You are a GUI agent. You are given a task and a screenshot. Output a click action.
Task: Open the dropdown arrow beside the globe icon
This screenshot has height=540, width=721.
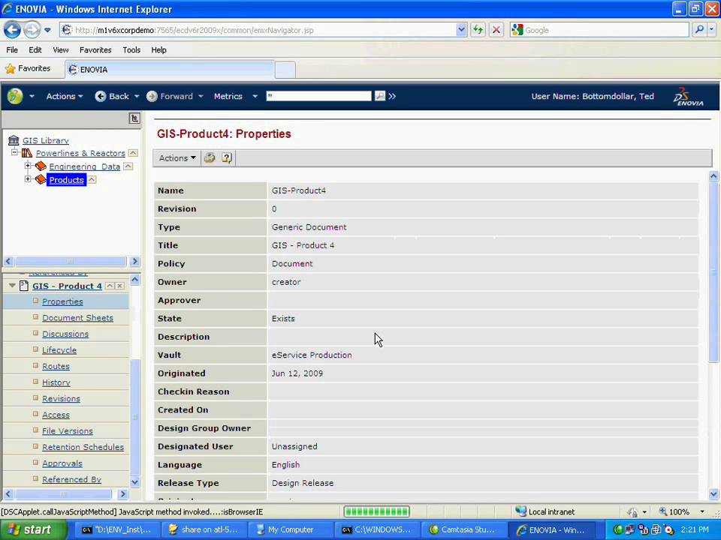pos(32,97)
